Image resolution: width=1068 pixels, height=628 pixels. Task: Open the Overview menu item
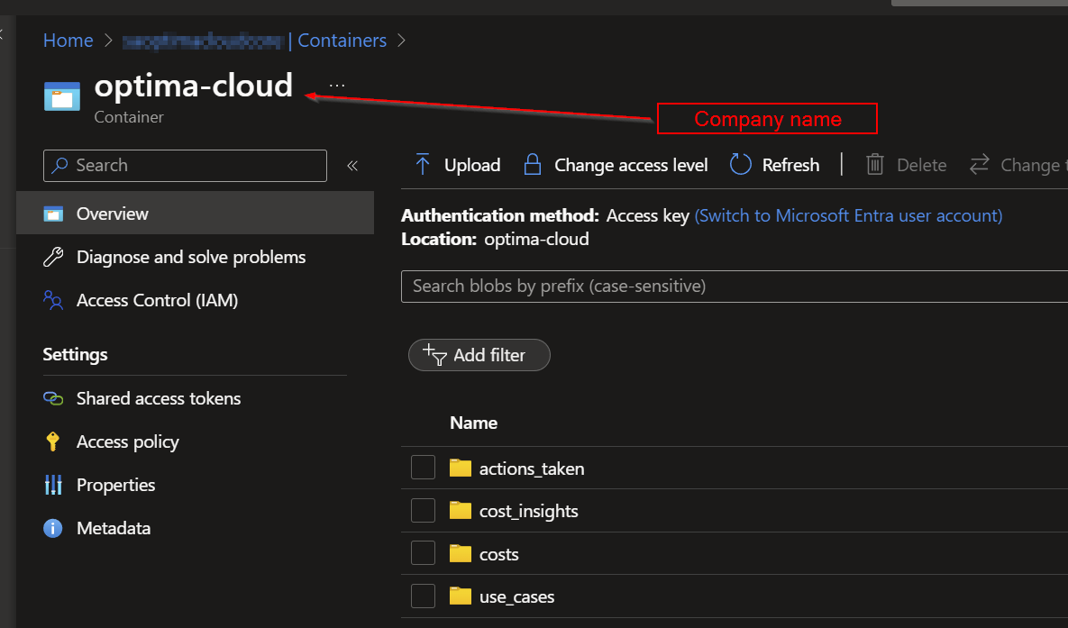tap(195, 214)
